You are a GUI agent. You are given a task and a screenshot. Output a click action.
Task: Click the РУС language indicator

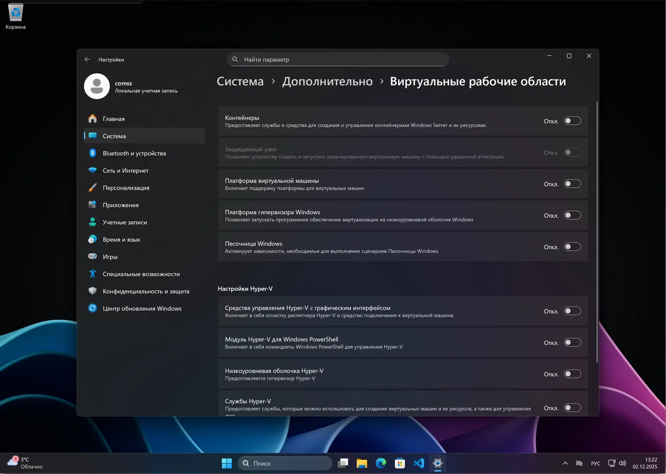tap(595, 463)
